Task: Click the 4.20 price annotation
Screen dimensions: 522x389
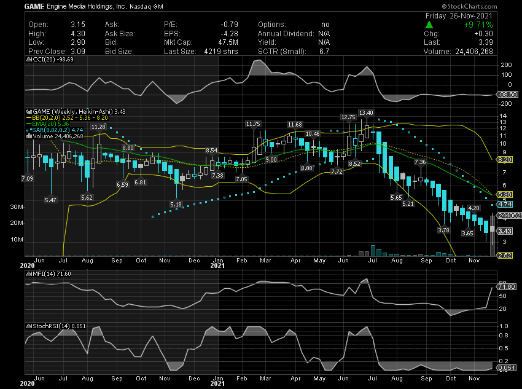Action: pyautogui.click(x=473, y=208)
